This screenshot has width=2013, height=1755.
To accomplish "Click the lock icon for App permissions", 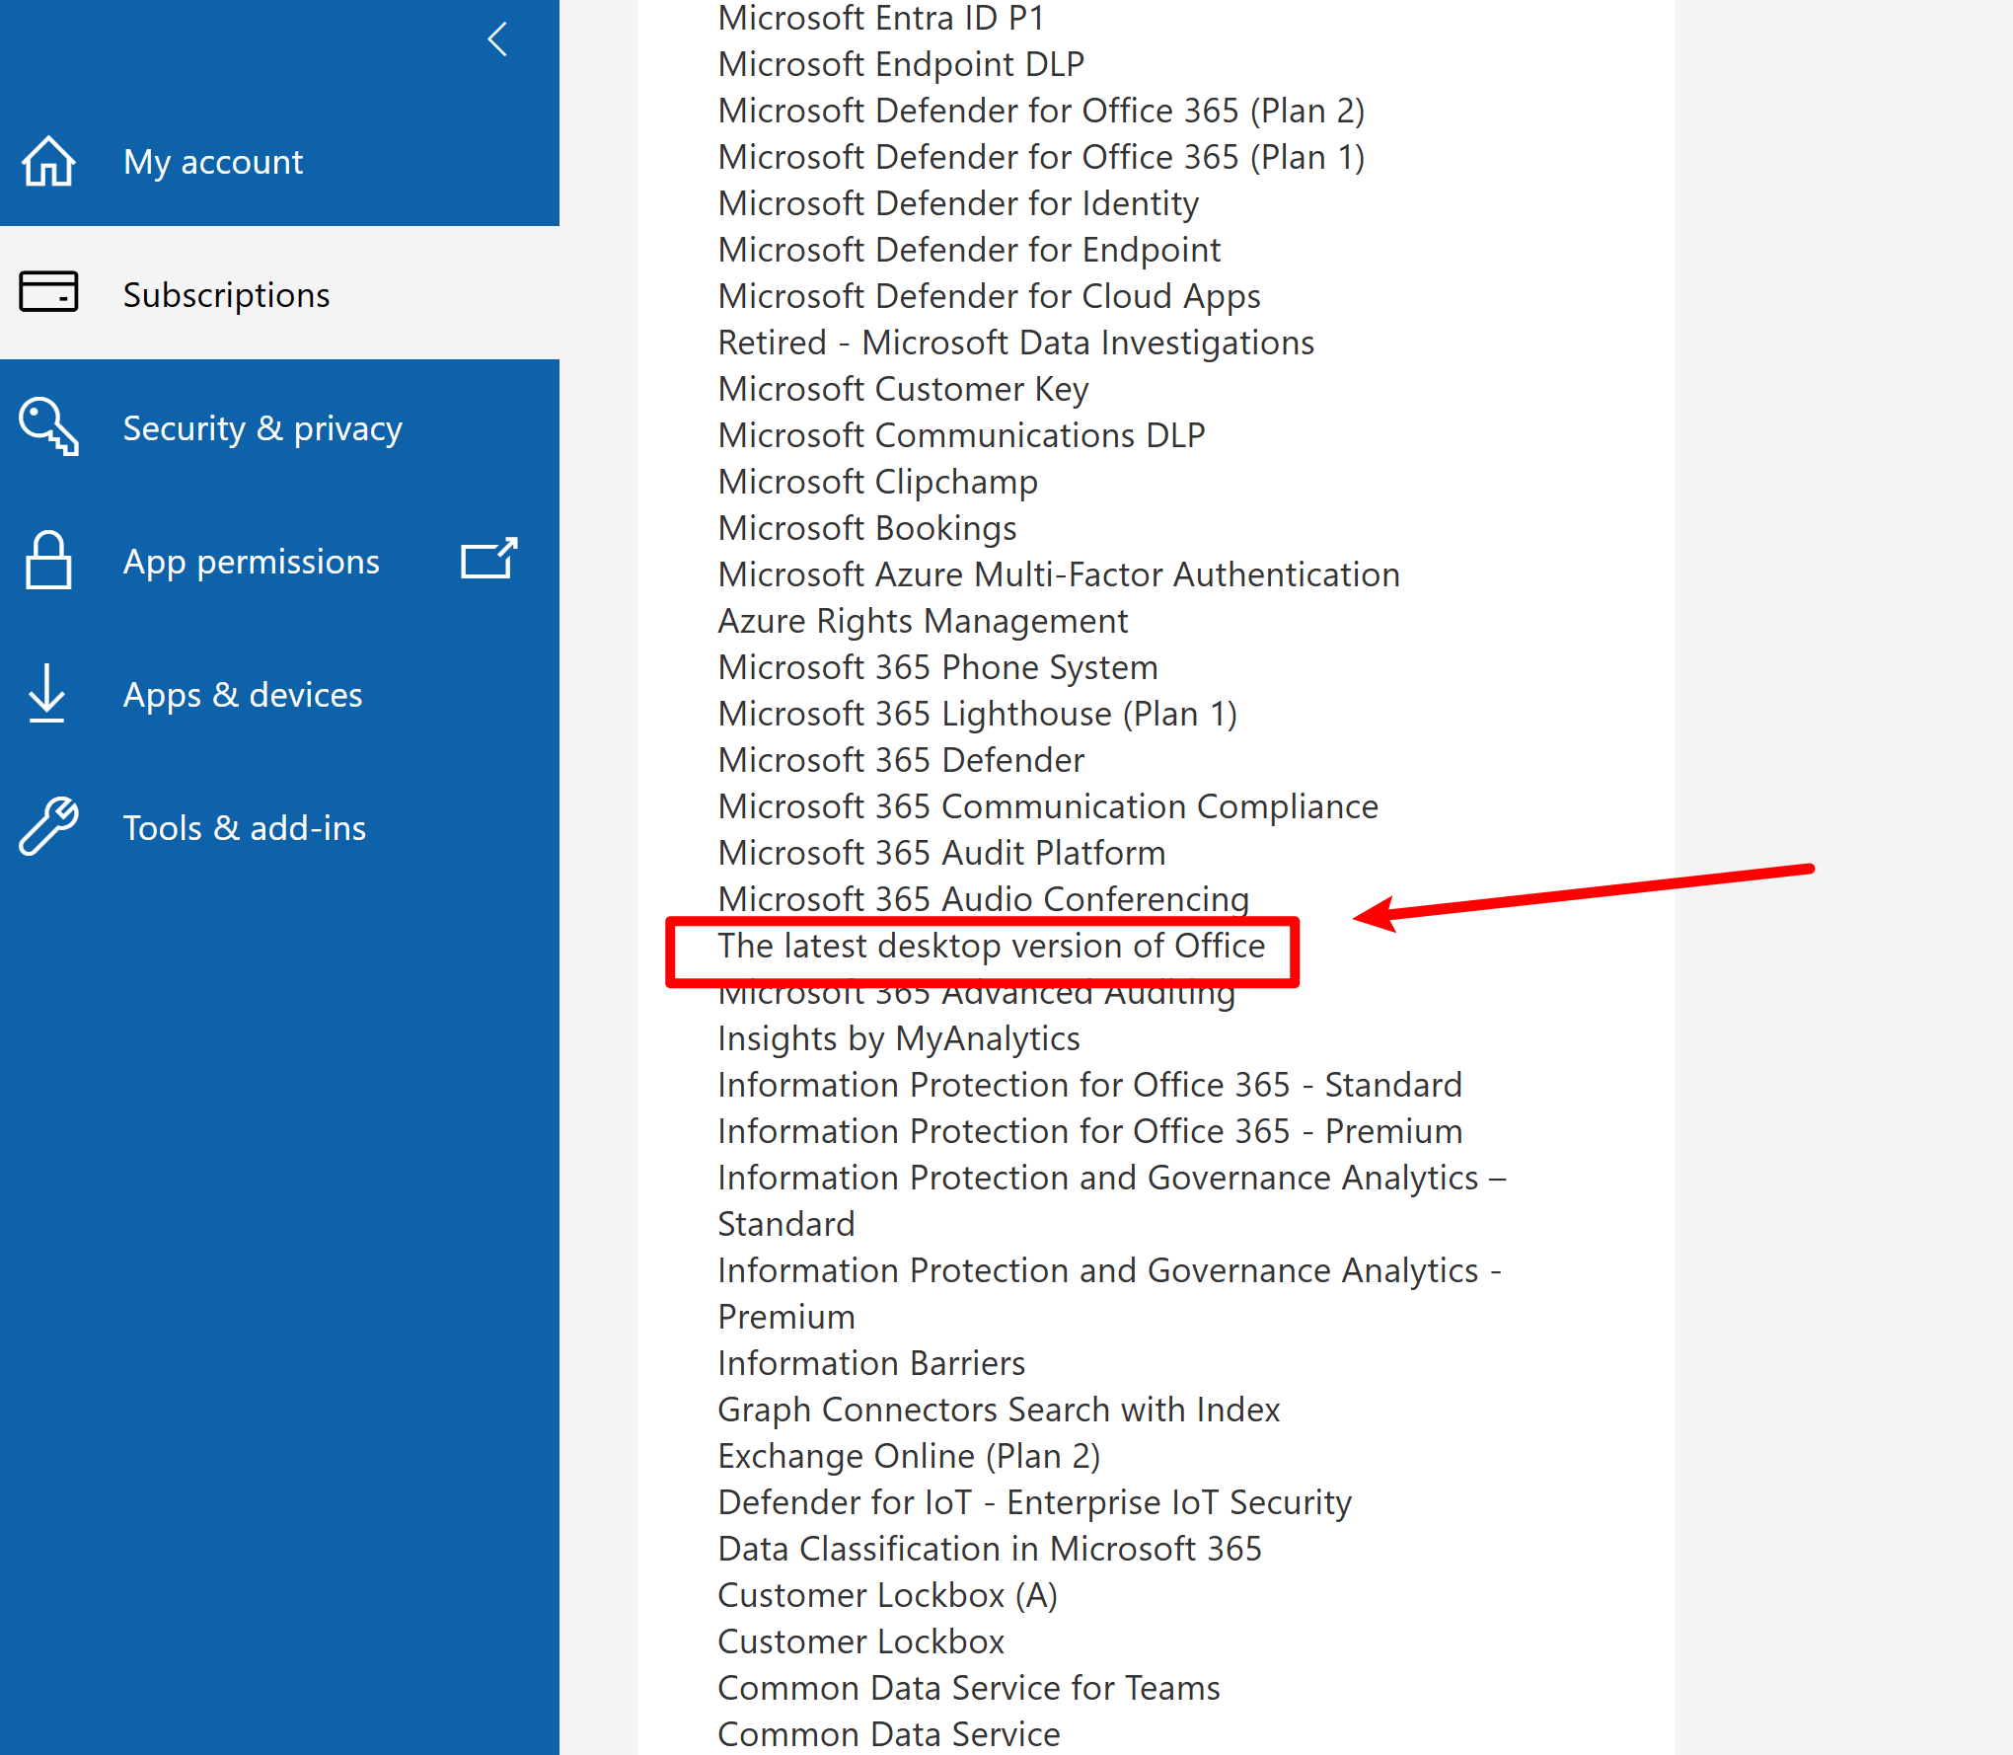I will pyautogui.click(x=48, y=561).
